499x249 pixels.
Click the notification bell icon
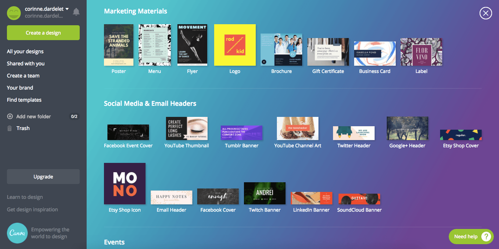(x=76, y=11)
